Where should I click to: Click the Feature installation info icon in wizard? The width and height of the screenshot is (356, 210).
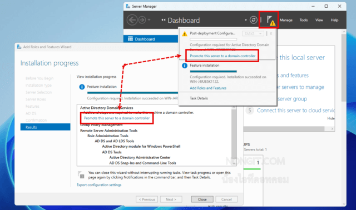[x=82, y=87]
